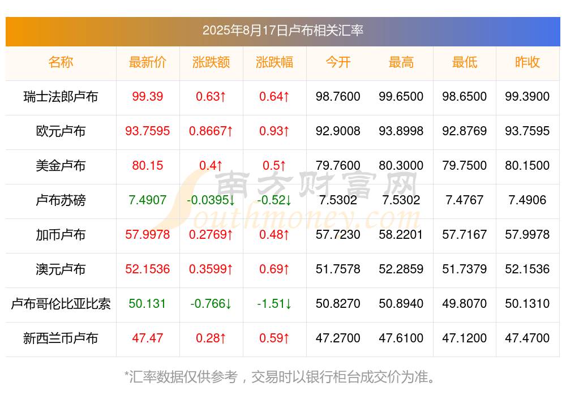Click the change percent 0.5↑
Image resolution: width=566 pixels, height=395 pixels.
(x=275, y=165)
